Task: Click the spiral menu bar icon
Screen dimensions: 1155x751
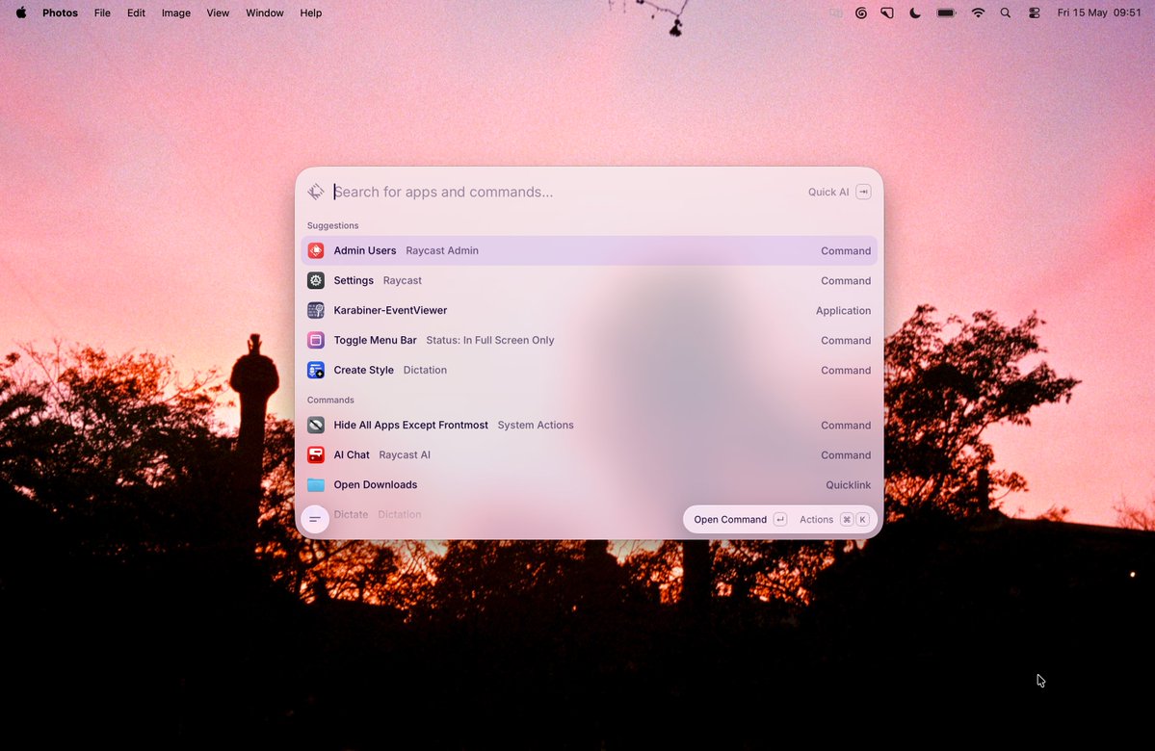Action: pyautogui.click(x=860, y=13)
